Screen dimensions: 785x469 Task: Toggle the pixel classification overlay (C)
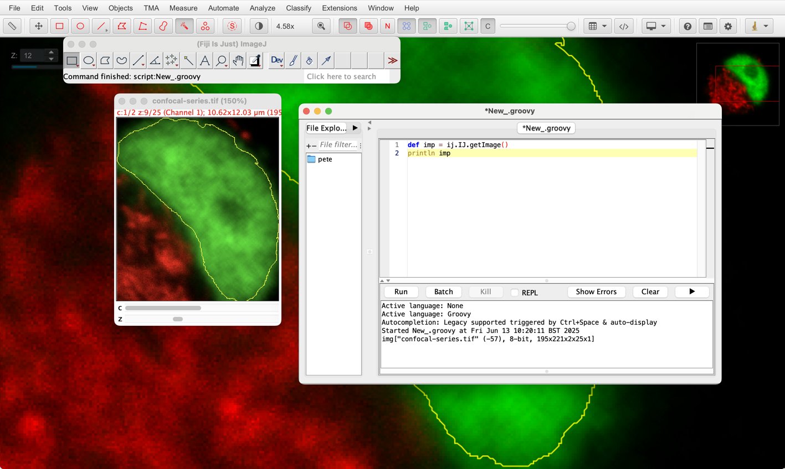[488, 26]
